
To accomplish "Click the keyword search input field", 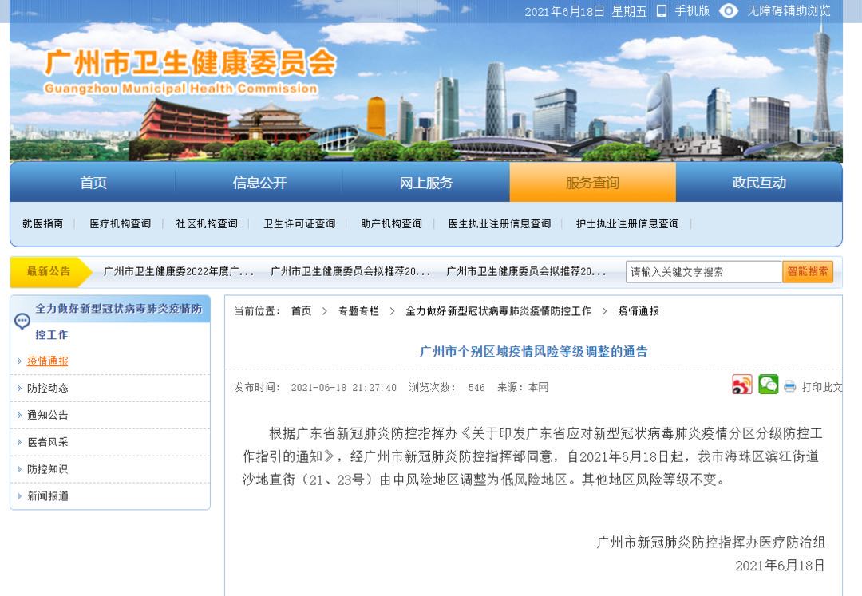I will [x=703, y=272].
